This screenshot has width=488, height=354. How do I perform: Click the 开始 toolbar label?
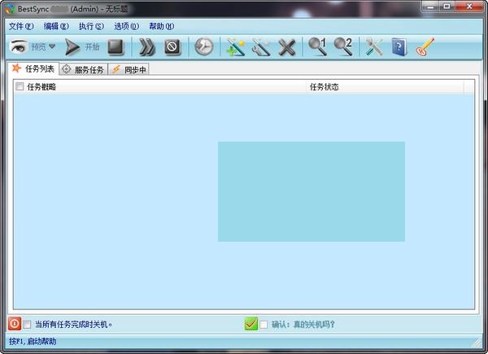pyautogui.click(x=92, y=46)
